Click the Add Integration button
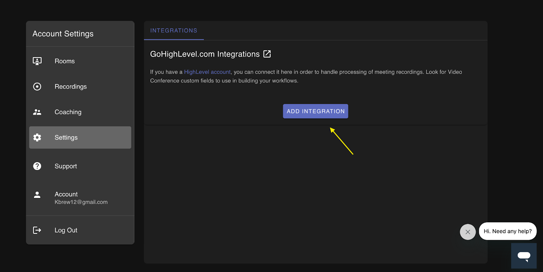The image size is (543, 272). [316, 111]
